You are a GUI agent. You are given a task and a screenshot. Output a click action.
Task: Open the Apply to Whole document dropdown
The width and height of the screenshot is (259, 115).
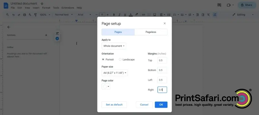[114, 46]
